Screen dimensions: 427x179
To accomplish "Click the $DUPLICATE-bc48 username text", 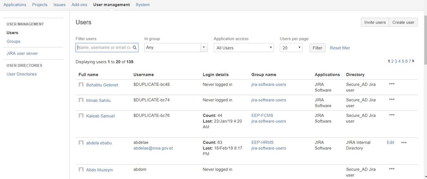I will [151, 84].
